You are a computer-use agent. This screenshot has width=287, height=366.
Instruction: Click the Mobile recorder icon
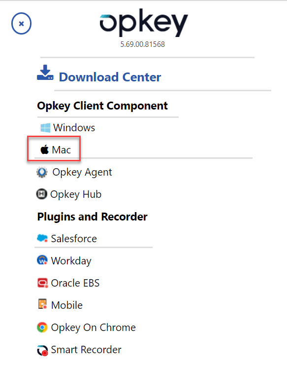[x=42, y=304]
